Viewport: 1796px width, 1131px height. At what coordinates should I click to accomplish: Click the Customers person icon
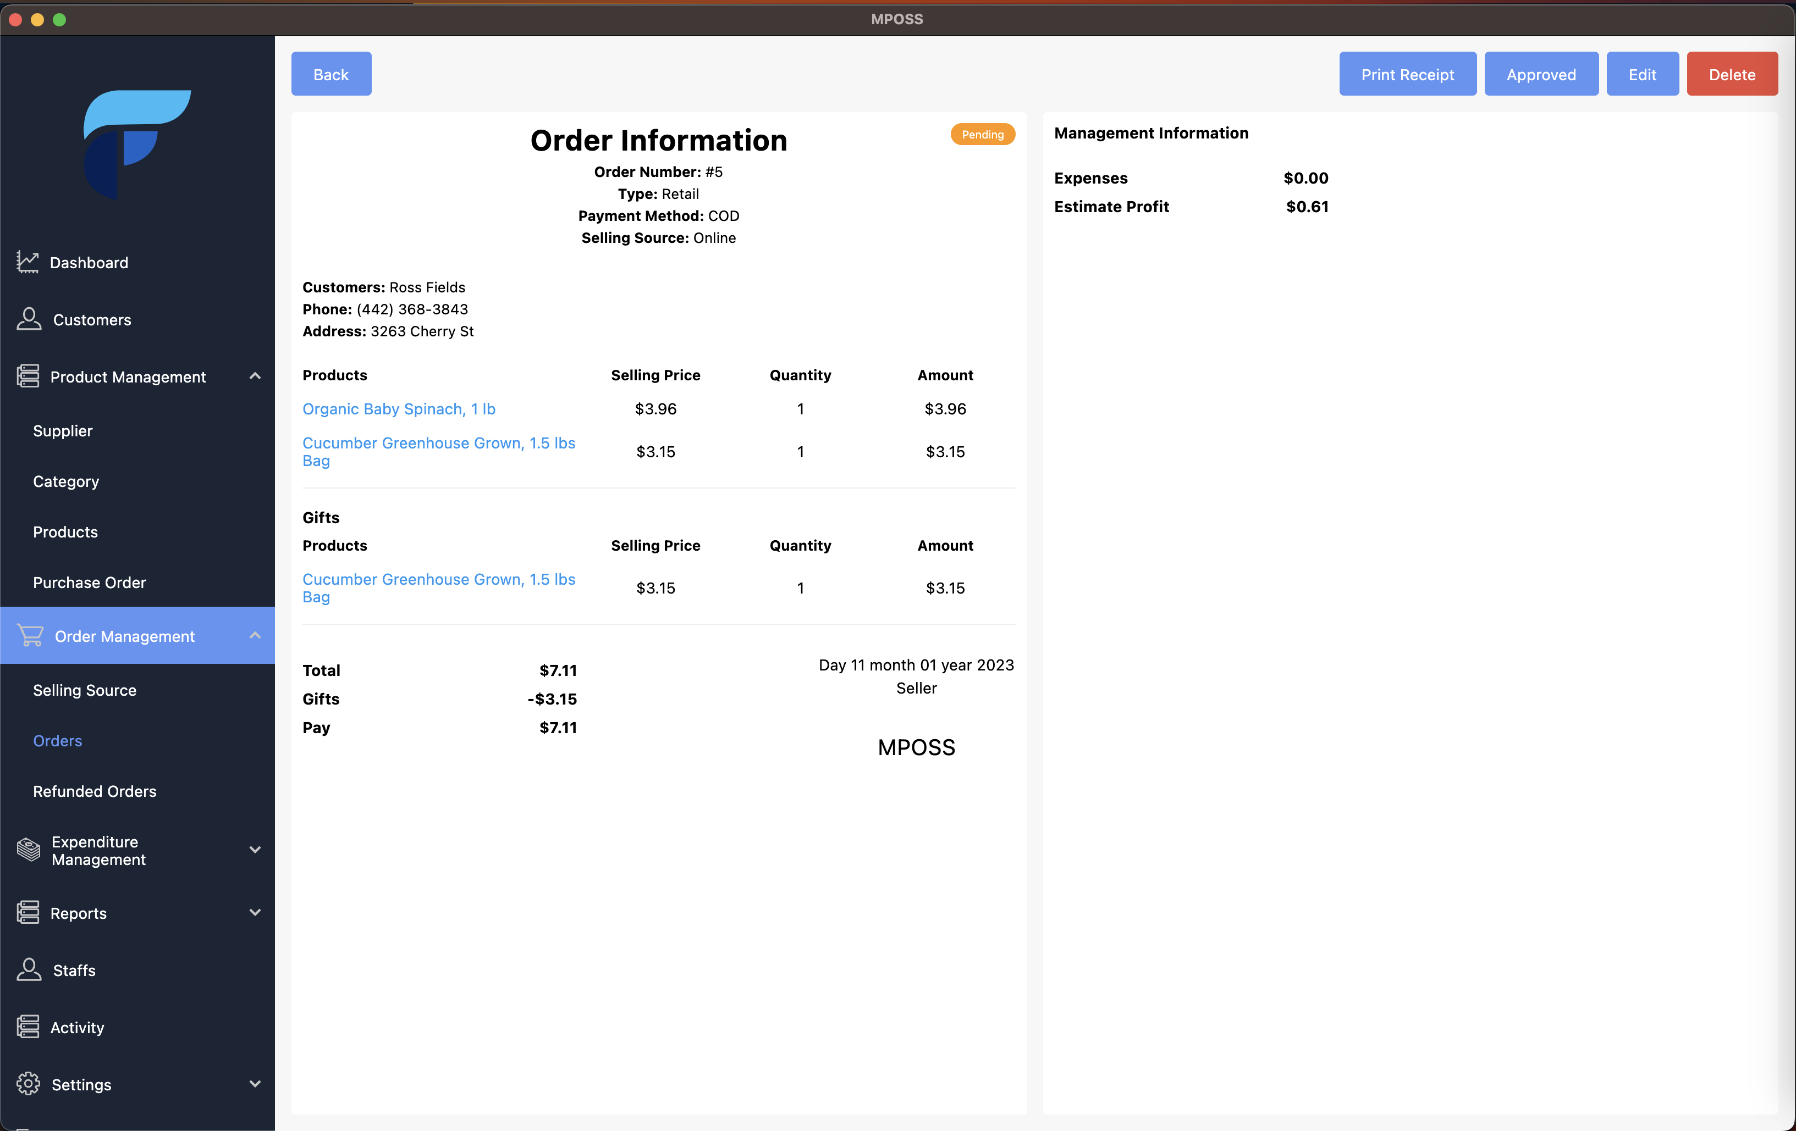point(29,319)
